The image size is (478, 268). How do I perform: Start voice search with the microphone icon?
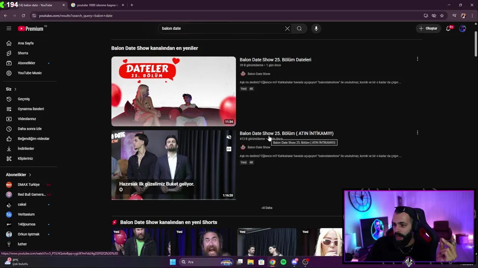[316, 28]
